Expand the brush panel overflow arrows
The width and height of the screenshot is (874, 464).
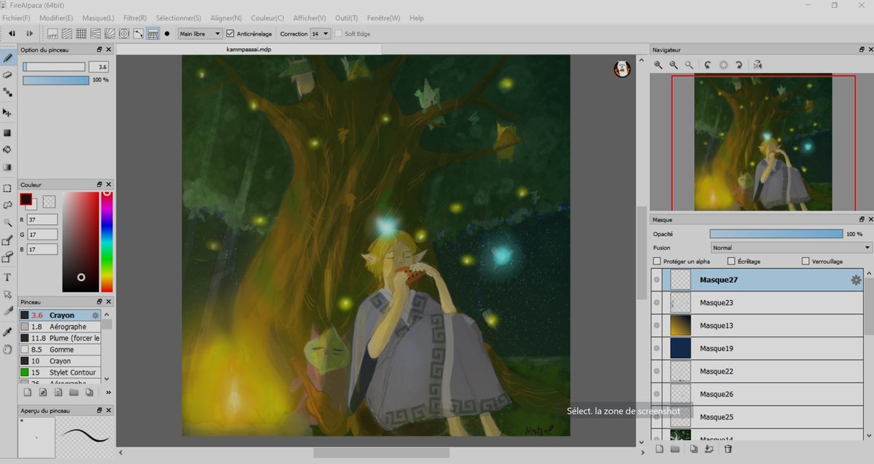(x=109, y=393)
